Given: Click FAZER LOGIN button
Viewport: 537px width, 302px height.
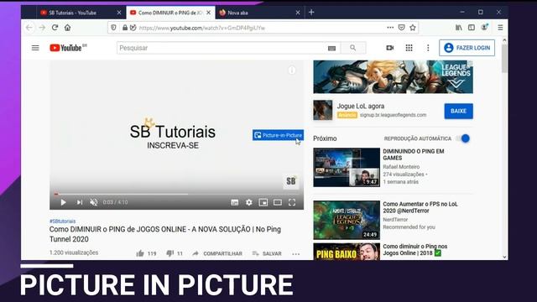Looking at the screenshot, I should 467,48.
